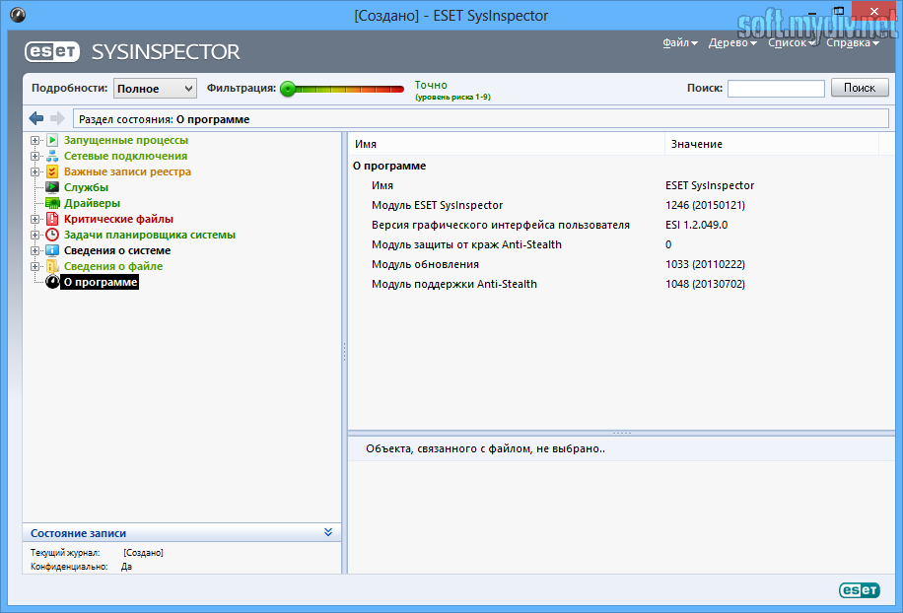903x613 pixels.
Task: Click the О программе tree icon
Action: pos(52,282)
